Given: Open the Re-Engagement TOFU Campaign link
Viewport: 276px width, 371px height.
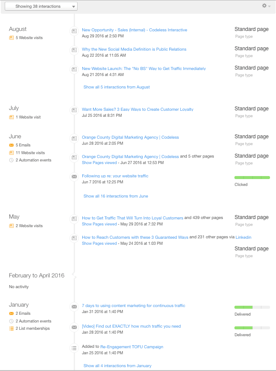Looking at the screenshot, I should tap(132, 347).
